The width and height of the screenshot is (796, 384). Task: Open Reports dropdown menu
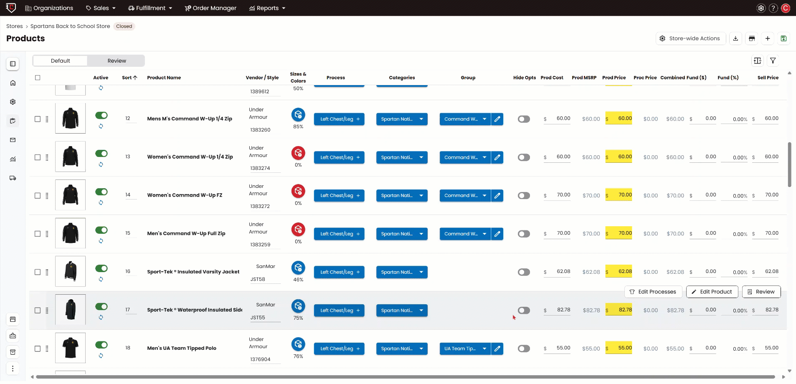[x=267, y=8]
